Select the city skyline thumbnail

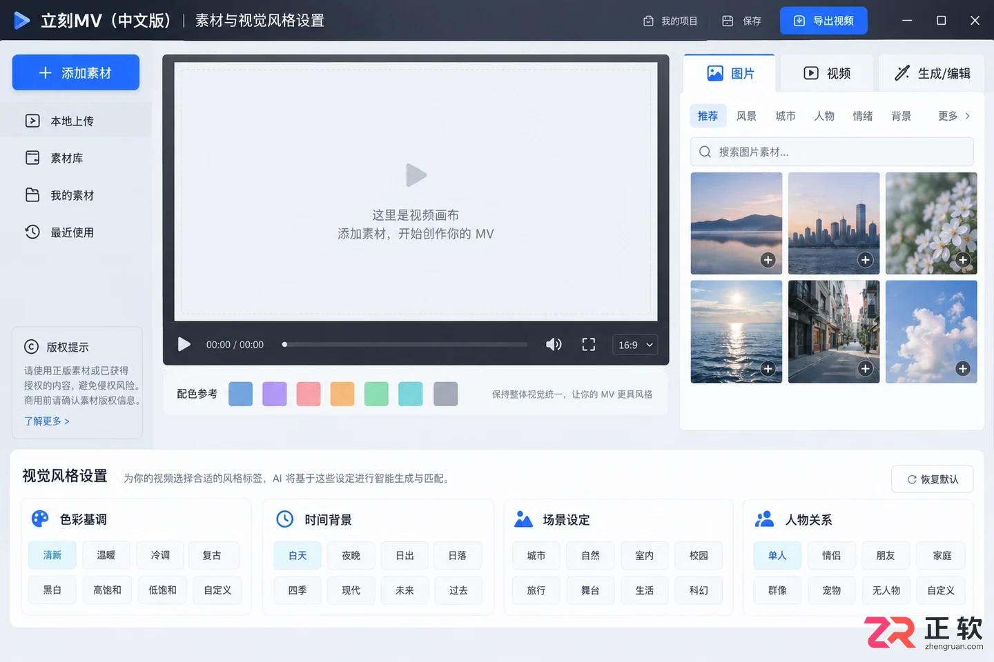pos(834,223)
